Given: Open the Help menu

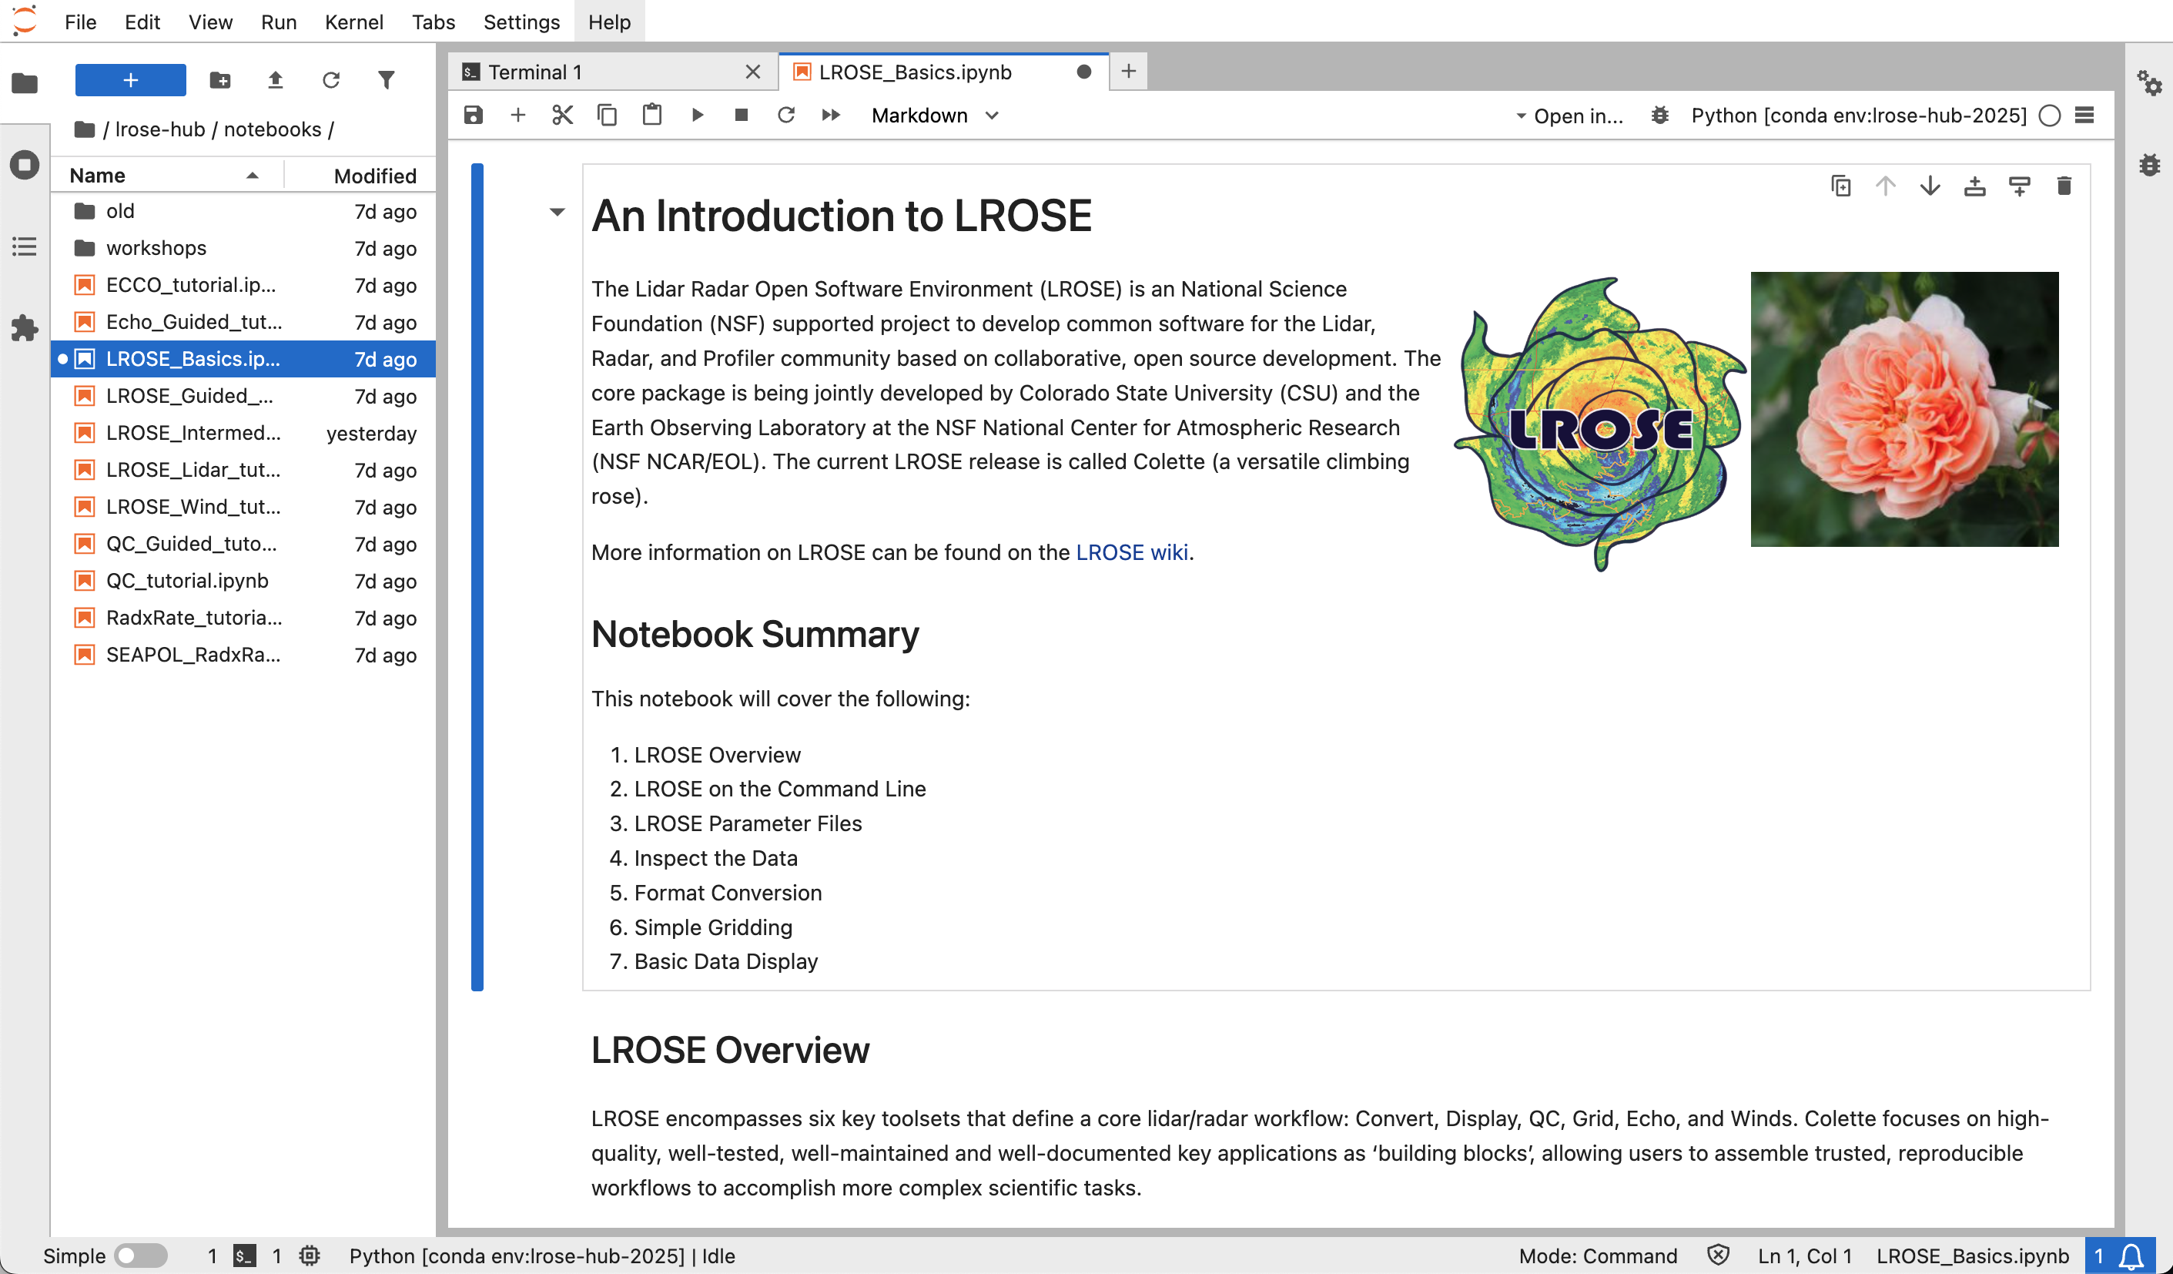Looking at the screenshot, I should tap(610, 22).
